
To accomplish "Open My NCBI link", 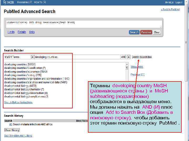I will pyautogui.click(x=169, y=3).
